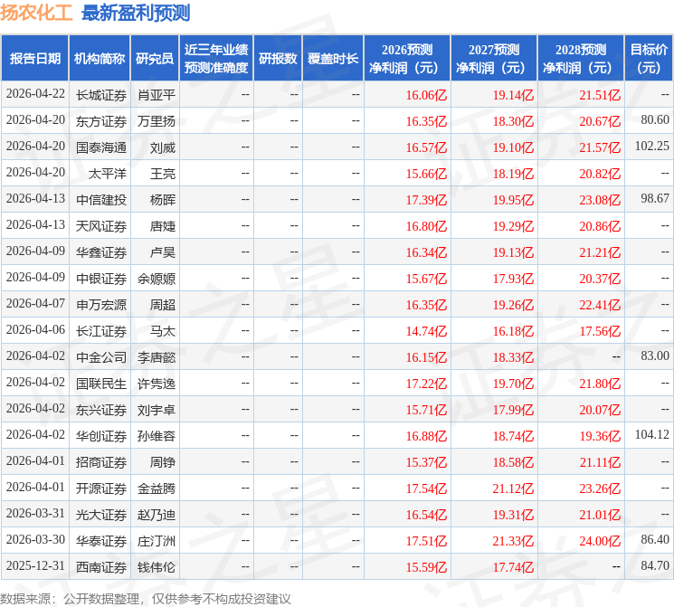Click the 2025-12-31 report date
The width and height of the screenshot is (674, 607).
35,565
